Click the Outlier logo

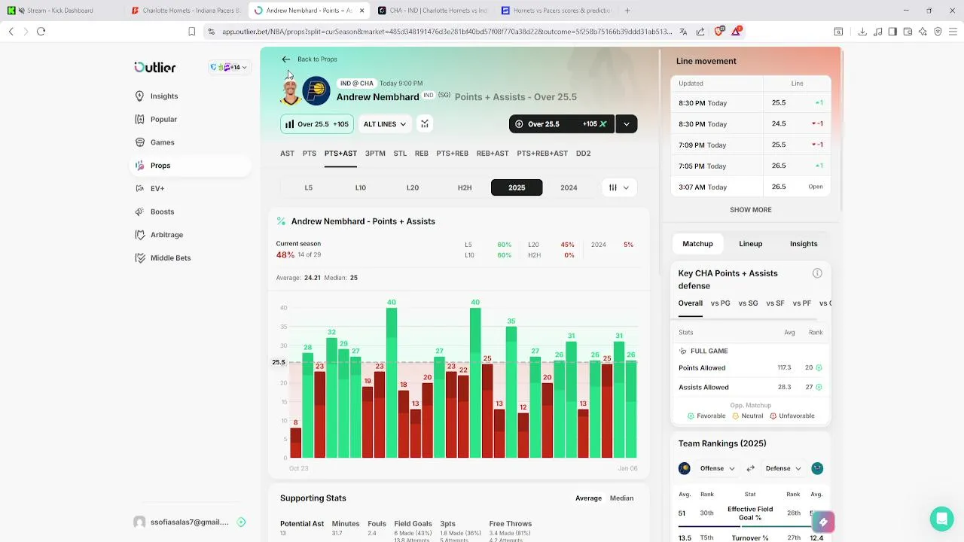coord(155,67)
